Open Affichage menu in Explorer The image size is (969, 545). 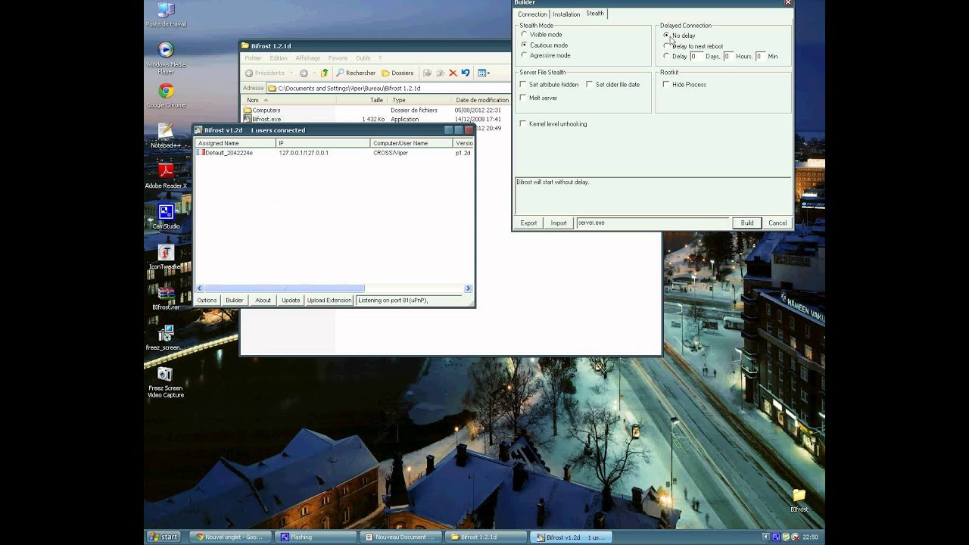pyautogui.click(x=308, y=58)
